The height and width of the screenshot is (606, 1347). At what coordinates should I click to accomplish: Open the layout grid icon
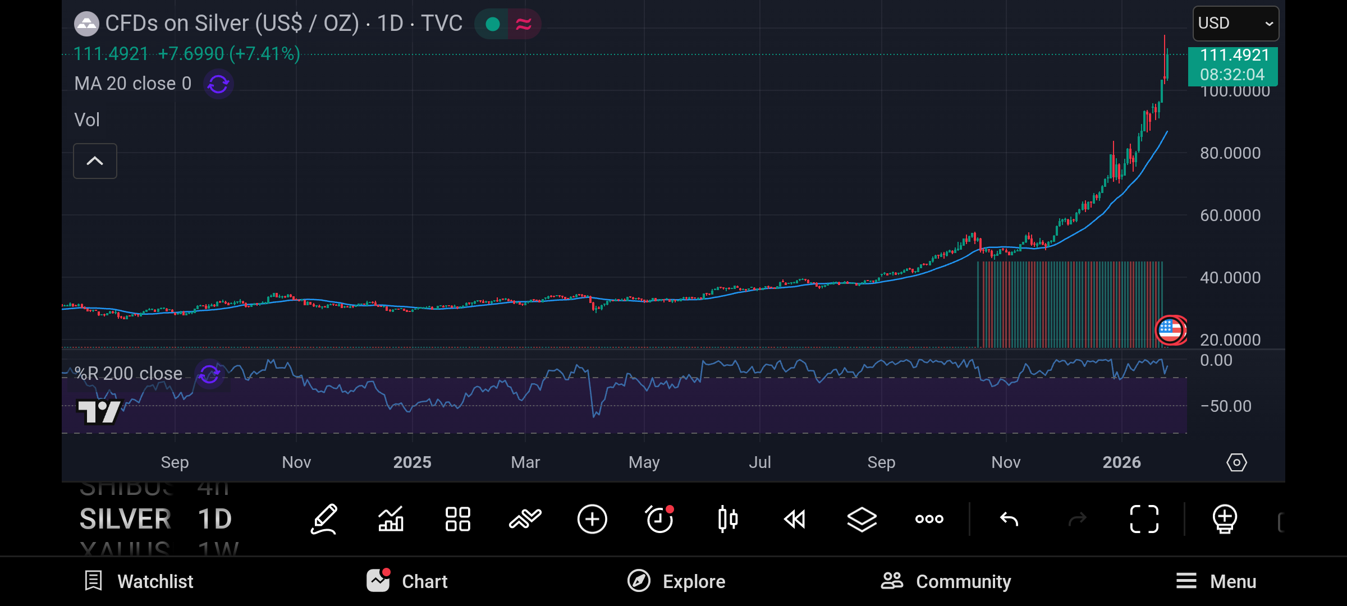457,519
